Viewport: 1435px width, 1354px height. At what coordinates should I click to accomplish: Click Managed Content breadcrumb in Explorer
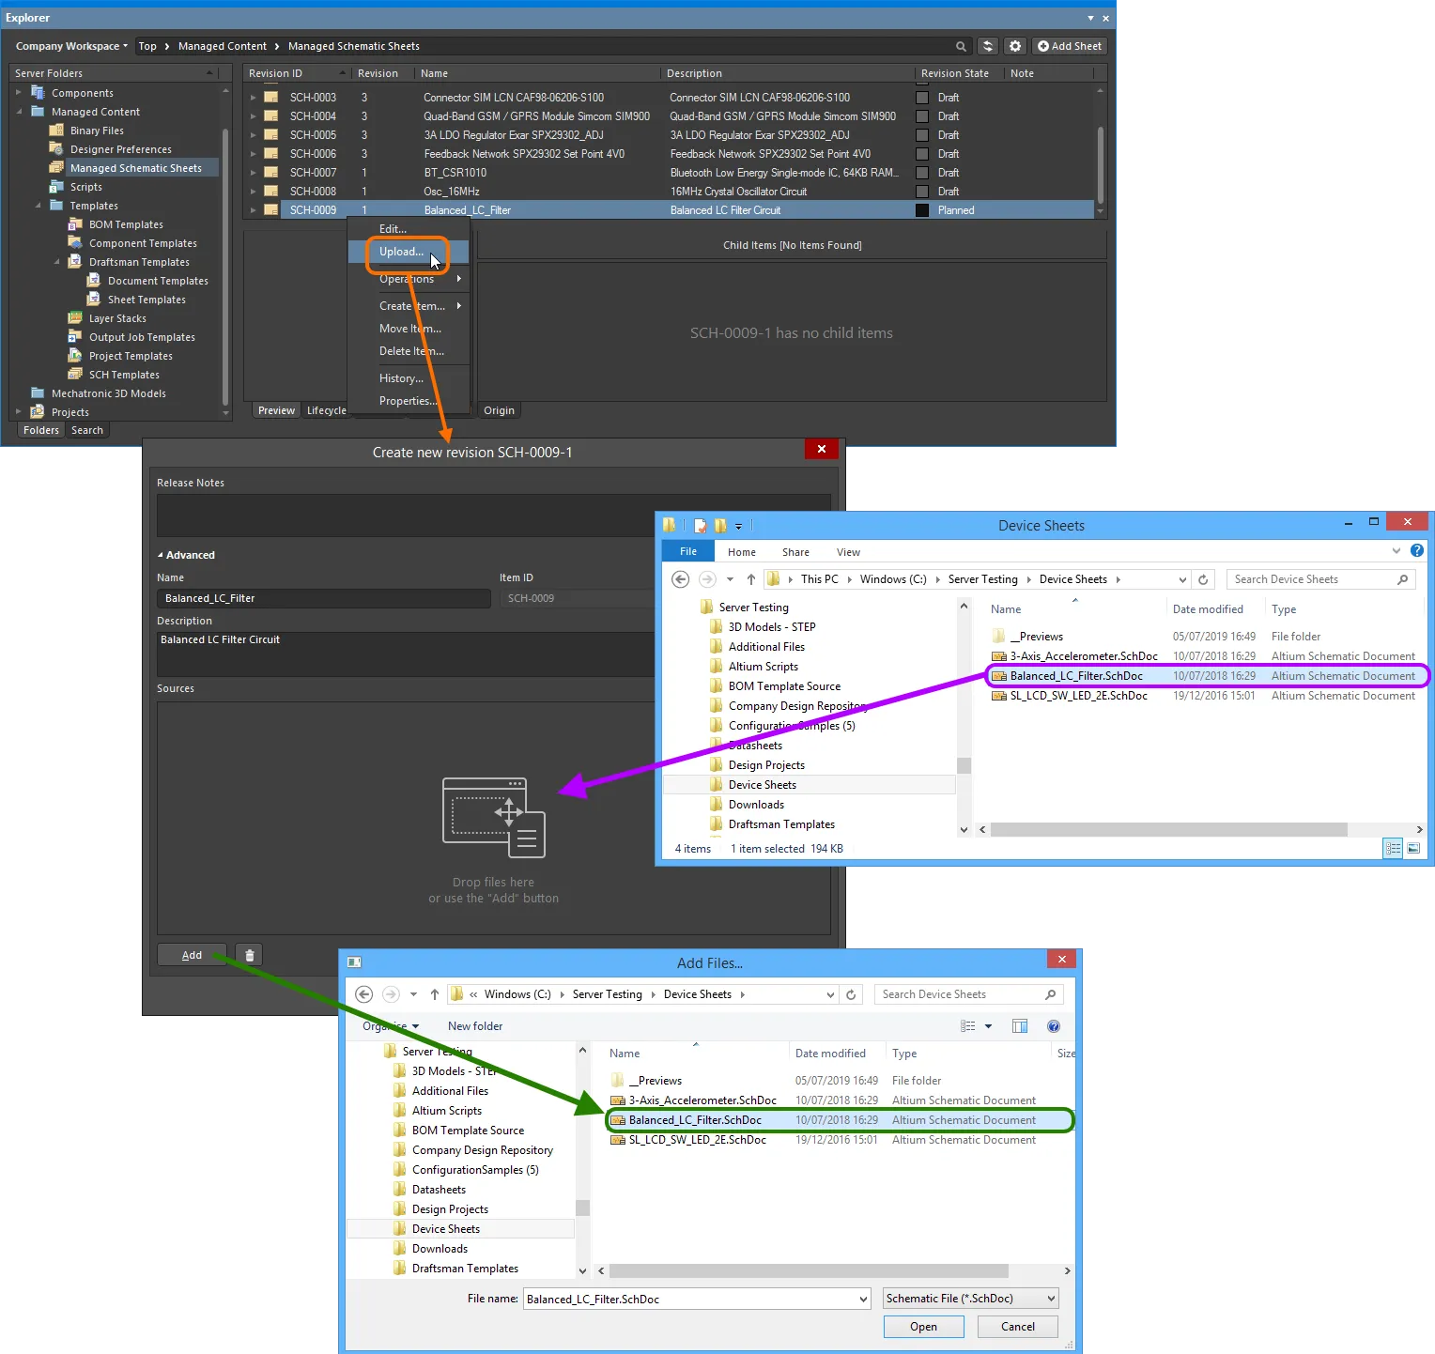click(223, 46)
